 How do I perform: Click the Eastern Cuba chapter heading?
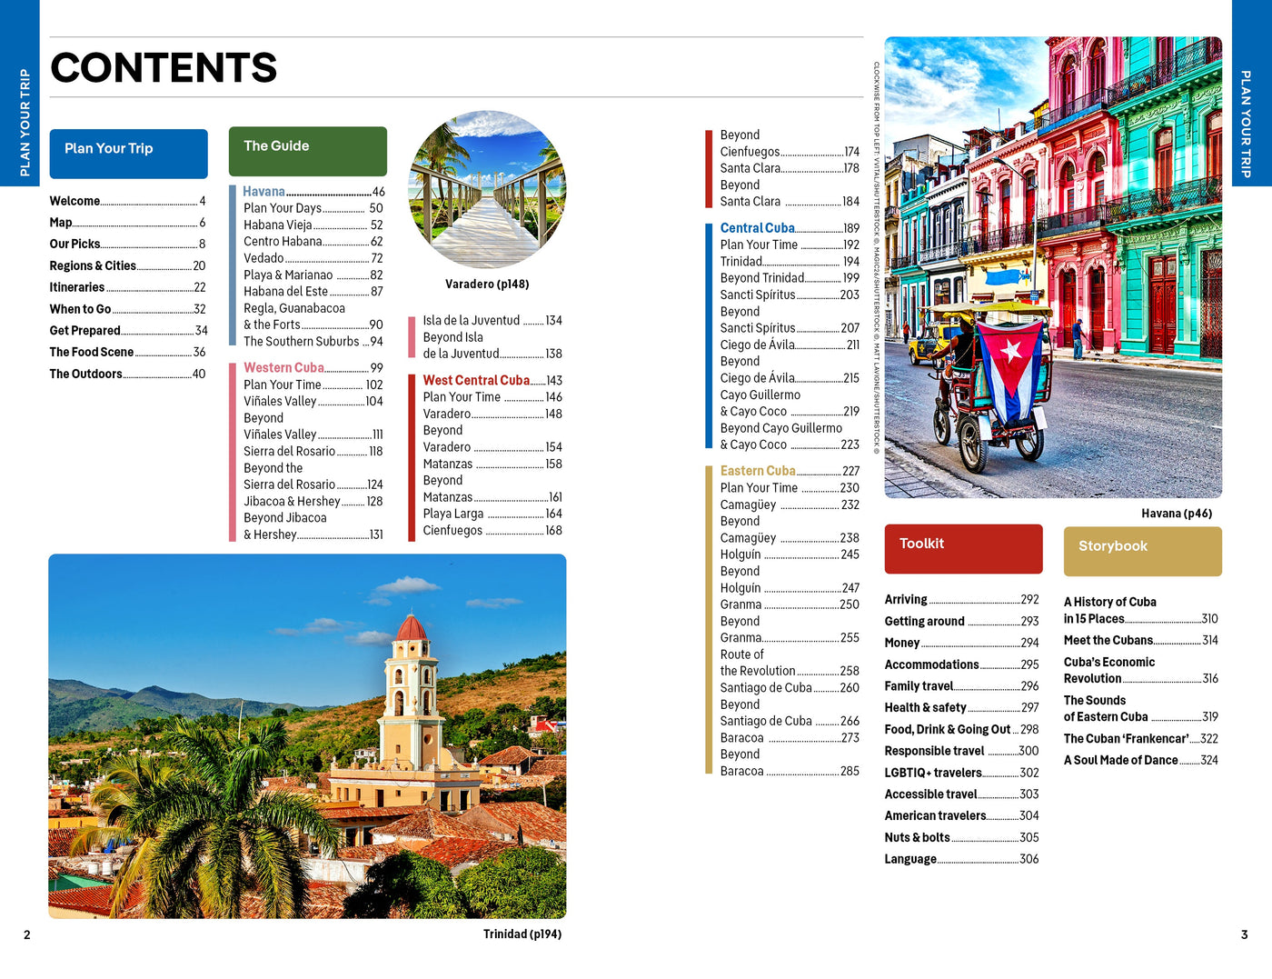[758, 470]
